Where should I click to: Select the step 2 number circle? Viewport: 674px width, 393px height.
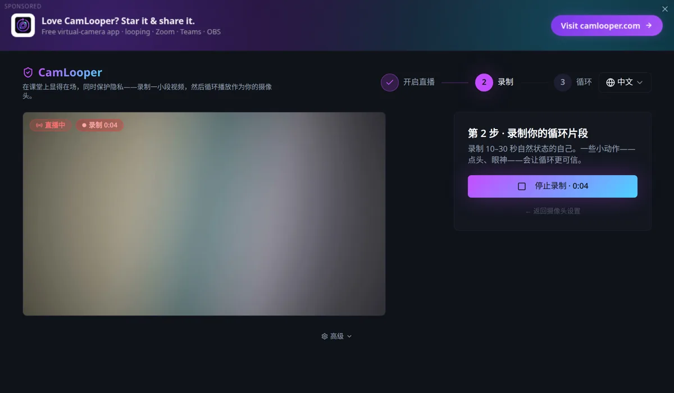[x=484, y=82]
